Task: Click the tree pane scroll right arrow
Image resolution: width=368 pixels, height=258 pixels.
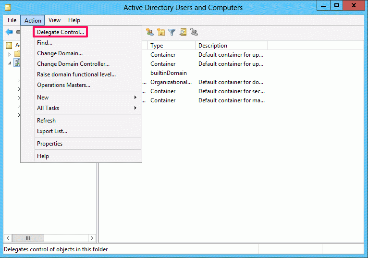Action: 92,238
